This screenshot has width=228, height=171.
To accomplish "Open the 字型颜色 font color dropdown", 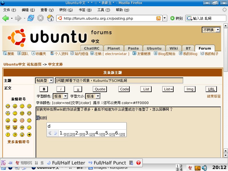I will tap(60, 96).
